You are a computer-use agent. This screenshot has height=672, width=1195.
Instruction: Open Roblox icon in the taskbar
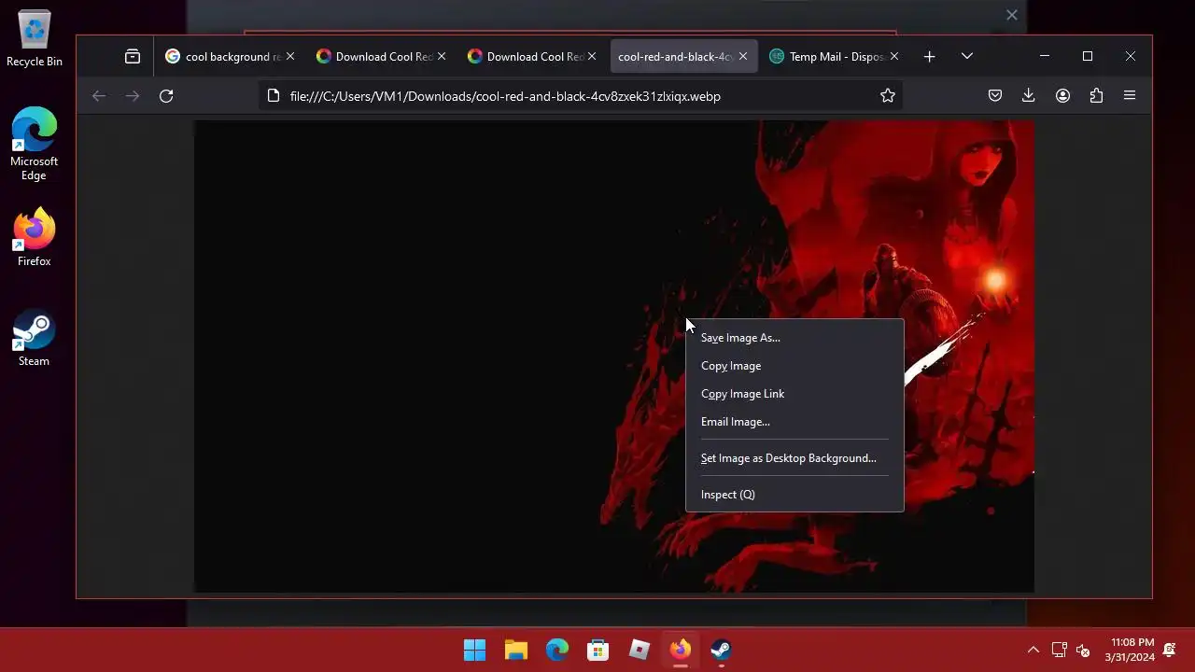(x=640, y=650)
